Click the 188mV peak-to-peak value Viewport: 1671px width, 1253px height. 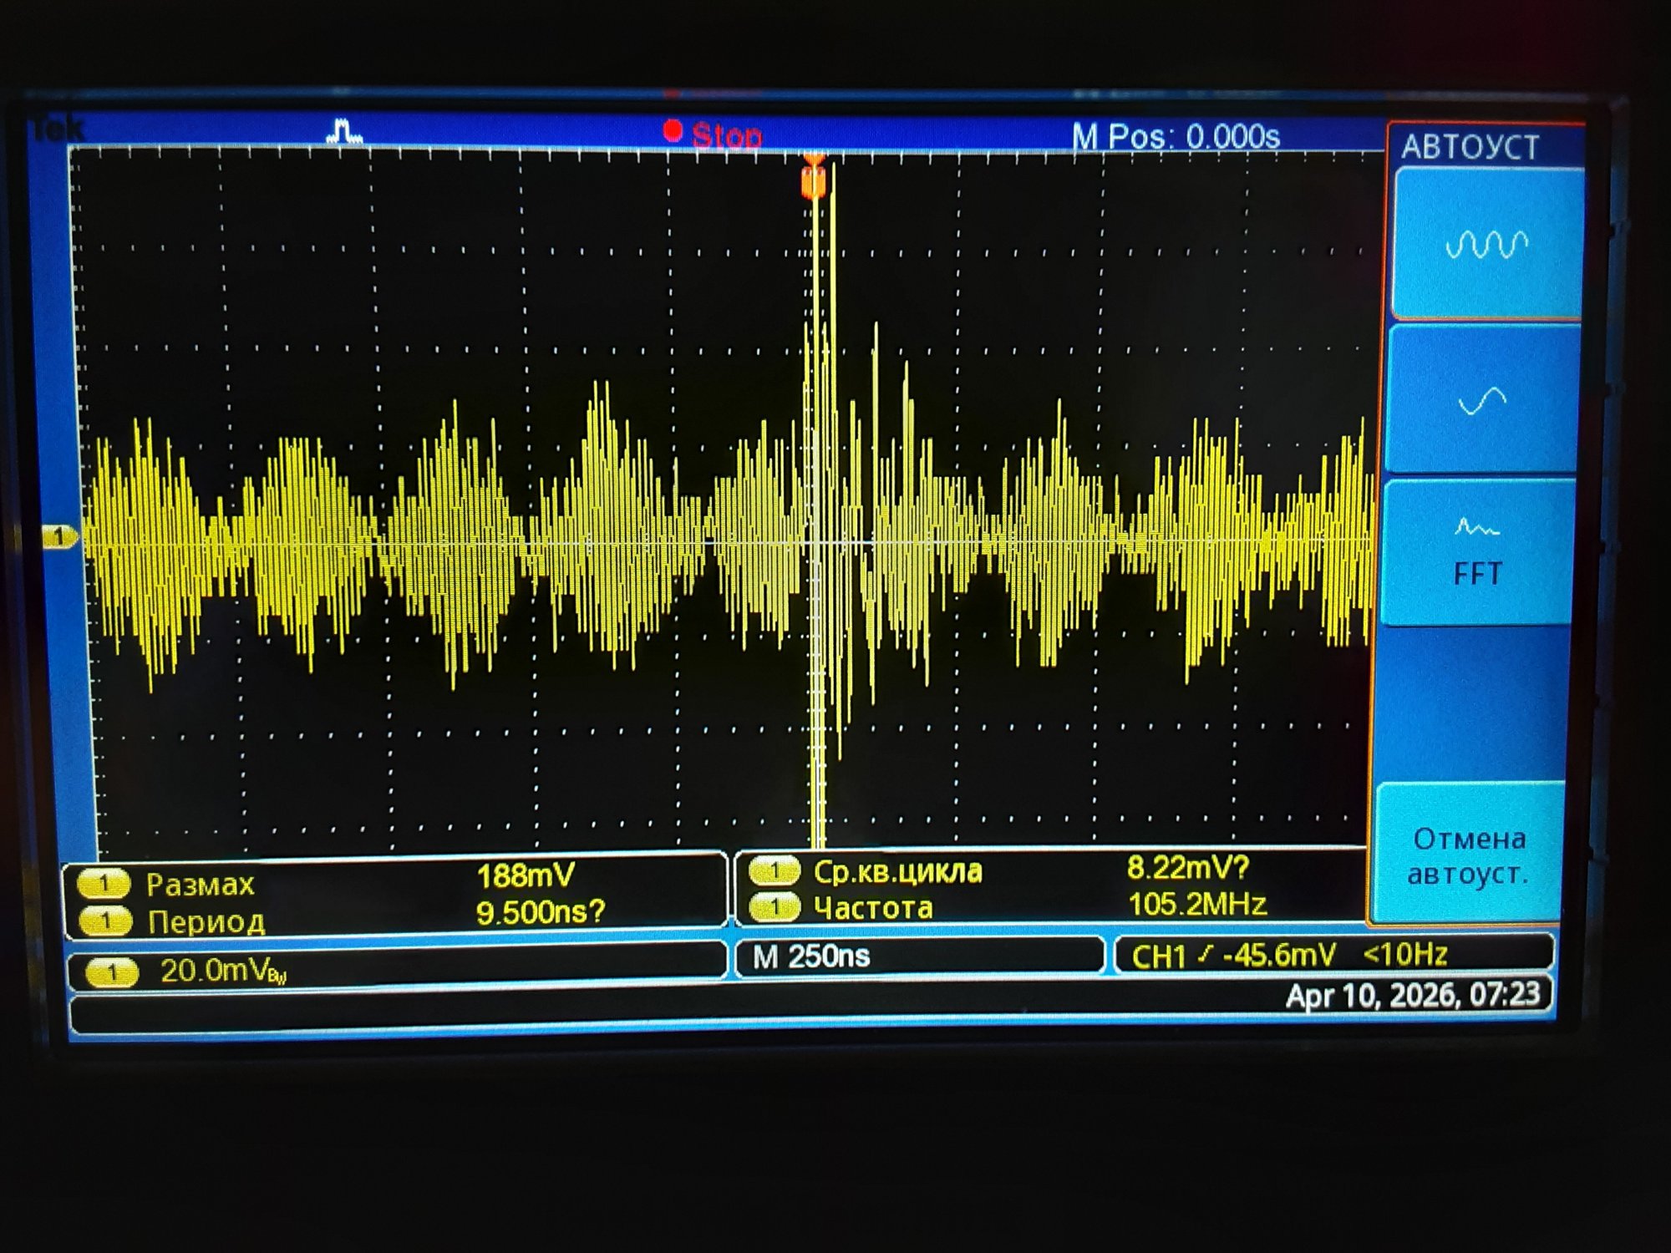pyautogui.click(x=526, y=876)
